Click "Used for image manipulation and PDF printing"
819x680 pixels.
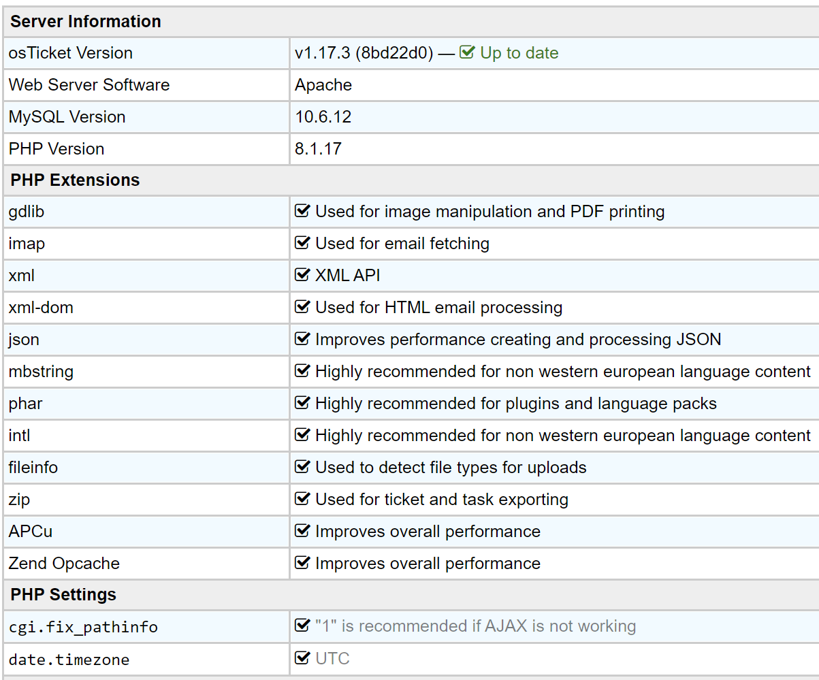[x=490, y=212]
